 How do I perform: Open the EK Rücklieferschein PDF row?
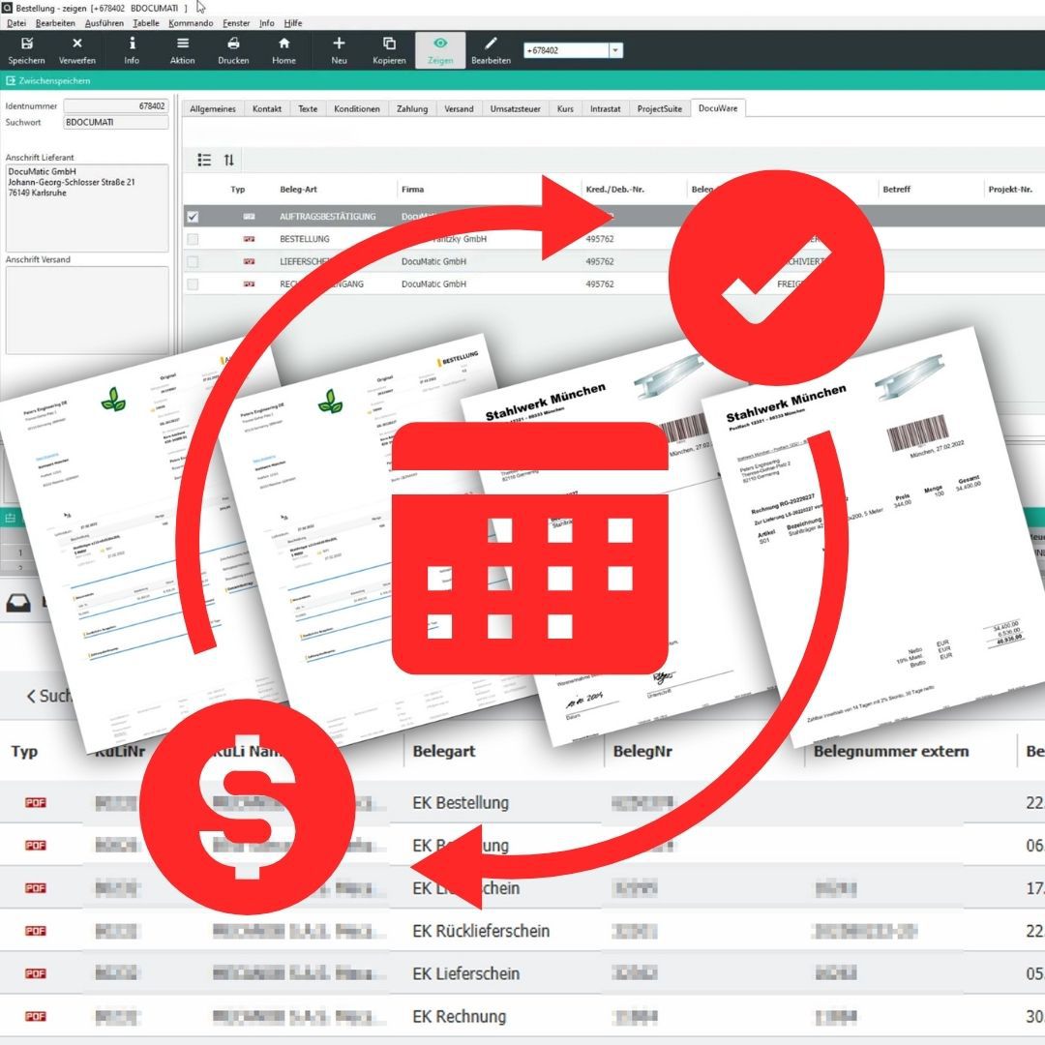pos(36,931)
